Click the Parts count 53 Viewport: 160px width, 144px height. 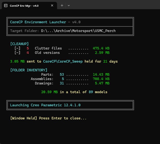(62, 74)
